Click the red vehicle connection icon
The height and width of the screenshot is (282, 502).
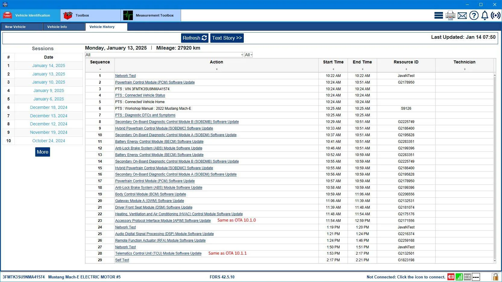click(451, 277)
